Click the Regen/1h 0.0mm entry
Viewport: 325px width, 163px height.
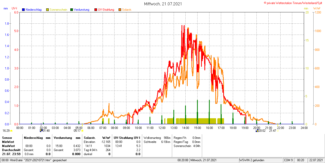(x=187, y=138)
